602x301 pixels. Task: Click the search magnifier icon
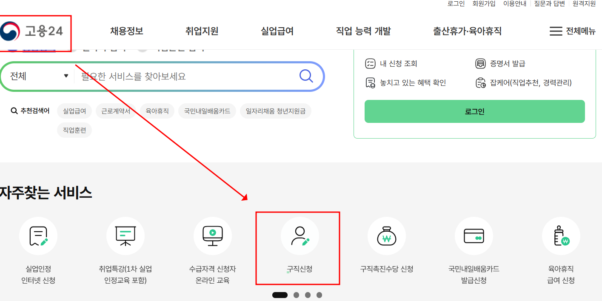coord(305,77)
